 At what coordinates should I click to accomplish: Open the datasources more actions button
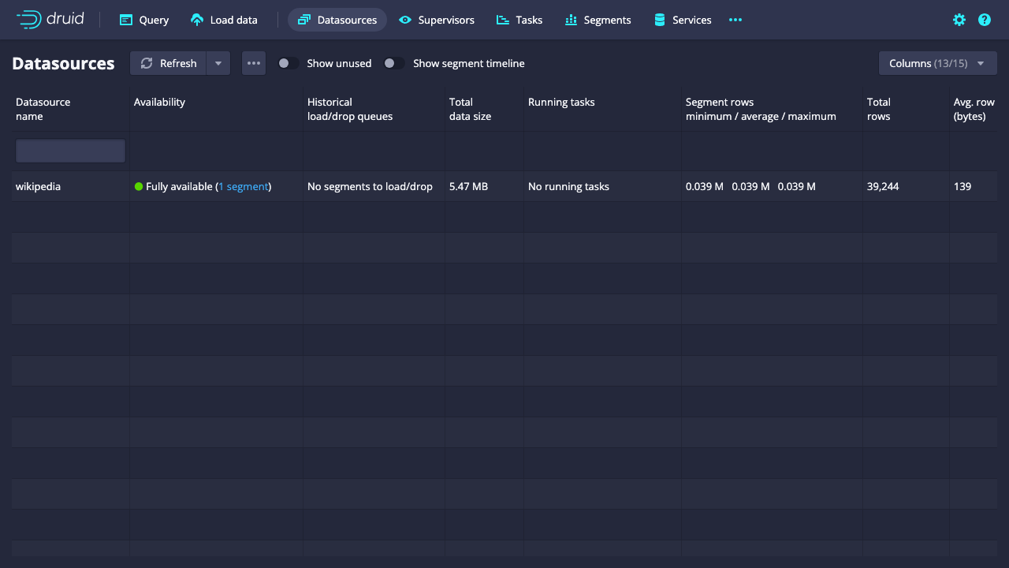(x=254, y=63)
